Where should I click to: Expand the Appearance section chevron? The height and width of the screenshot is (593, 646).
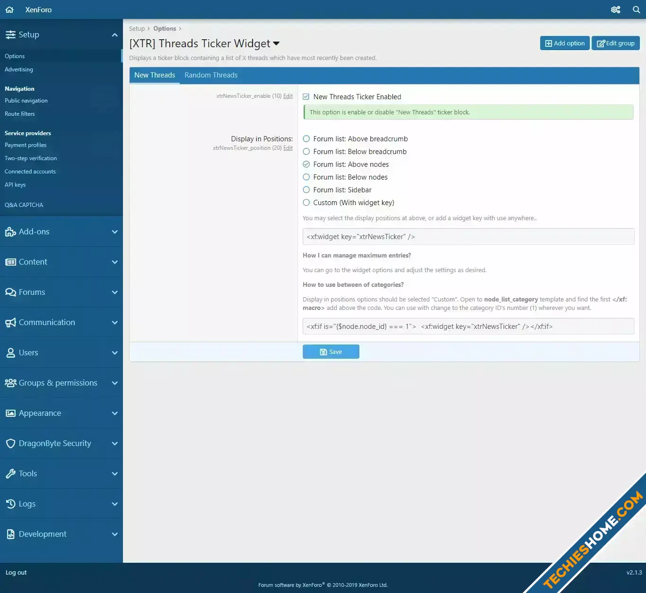click(x=114, y=413)
